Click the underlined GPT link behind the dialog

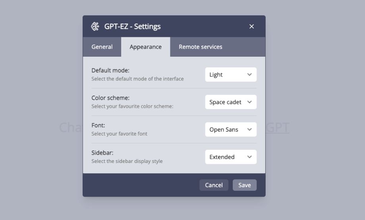pos(278,128)
